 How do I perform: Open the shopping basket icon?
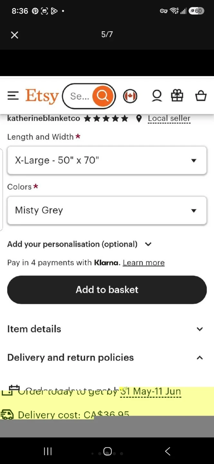point(201,96)
